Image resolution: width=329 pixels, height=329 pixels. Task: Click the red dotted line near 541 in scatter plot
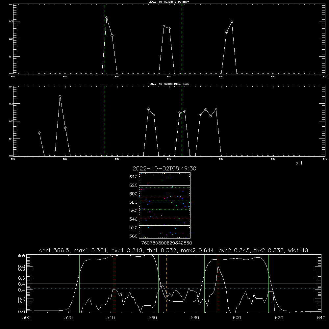click(x=164, y=218)
